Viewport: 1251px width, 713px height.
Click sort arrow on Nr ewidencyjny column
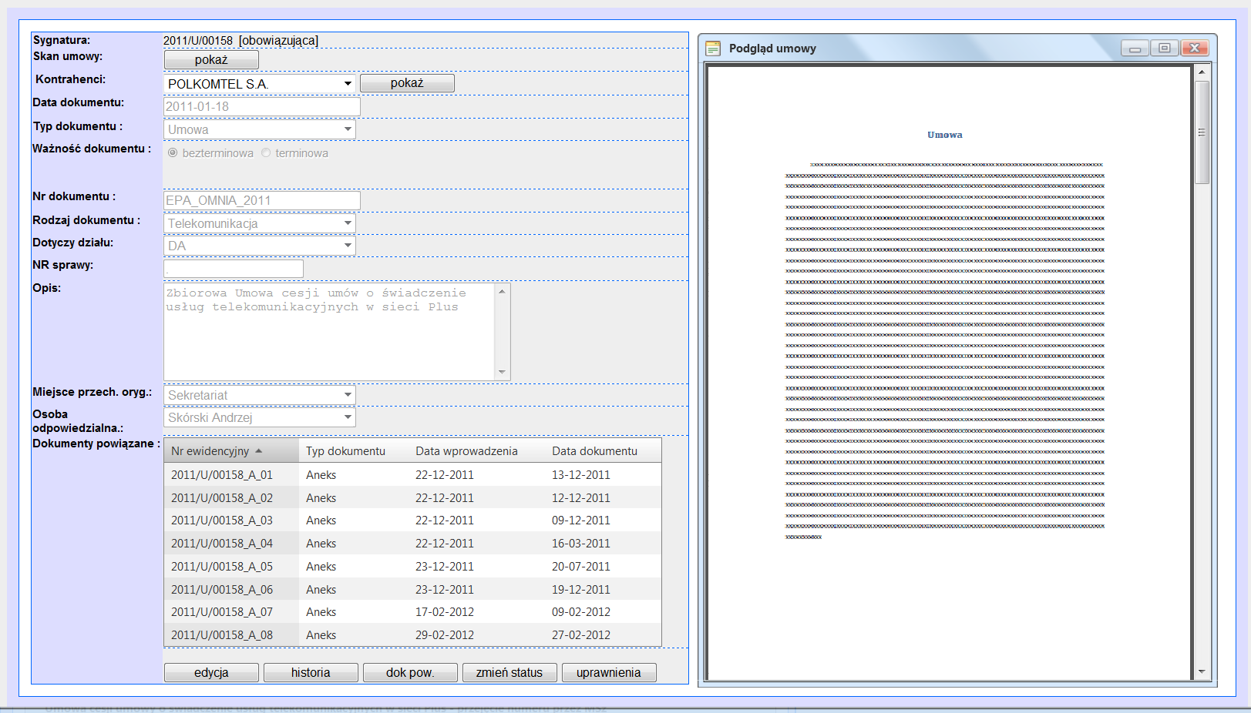(x=259, y=451)
